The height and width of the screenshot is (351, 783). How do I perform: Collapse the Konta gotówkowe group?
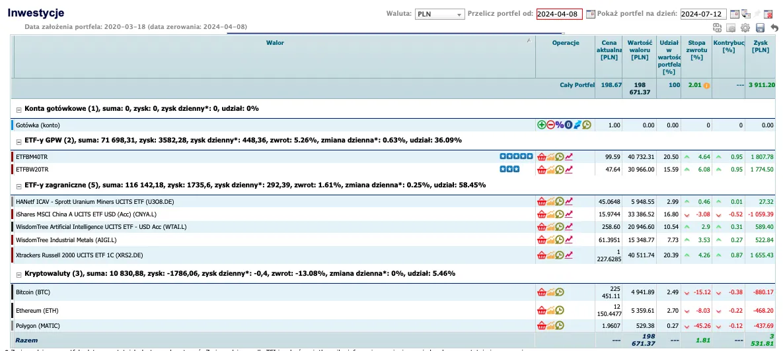[19, 109]
